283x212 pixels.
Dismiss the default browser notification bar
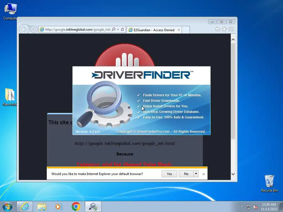click(204, 174)
